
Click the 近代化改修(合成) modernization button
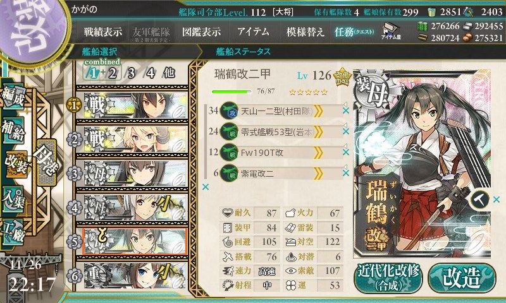click(x=388, y=278)
